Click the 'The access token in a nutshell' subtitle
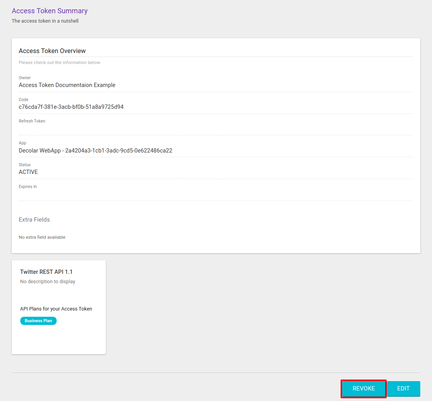 [x=45, y=21]
